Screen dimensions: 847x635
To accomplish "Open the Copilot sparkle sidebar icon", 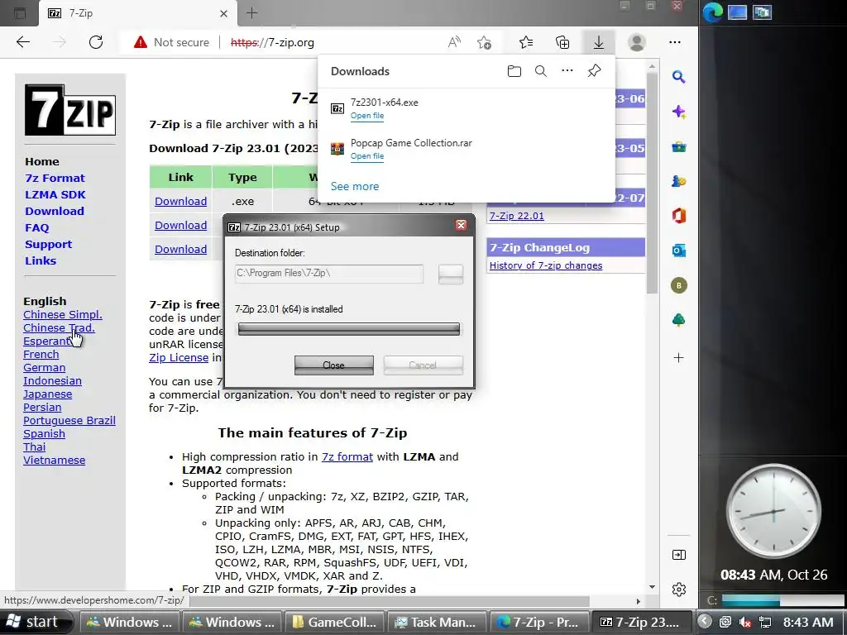I will [679, 112].
